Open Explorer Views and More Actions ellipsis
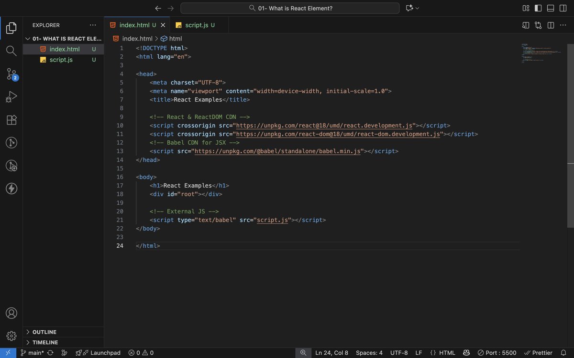The height and width of the screenshot is (358, 574). coord(93,25)
